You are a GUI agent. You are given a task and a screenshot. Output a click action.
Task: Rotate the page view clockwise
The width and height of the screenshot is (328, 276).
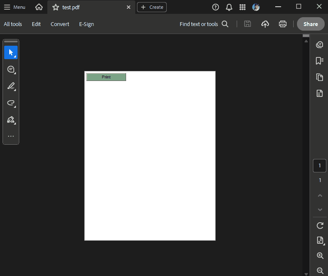tap(320, 226)
